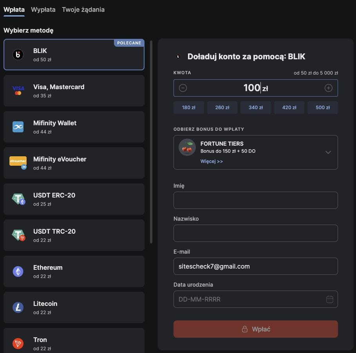
Task: Open the calendar icon for birth date
Action: point(329,299)
